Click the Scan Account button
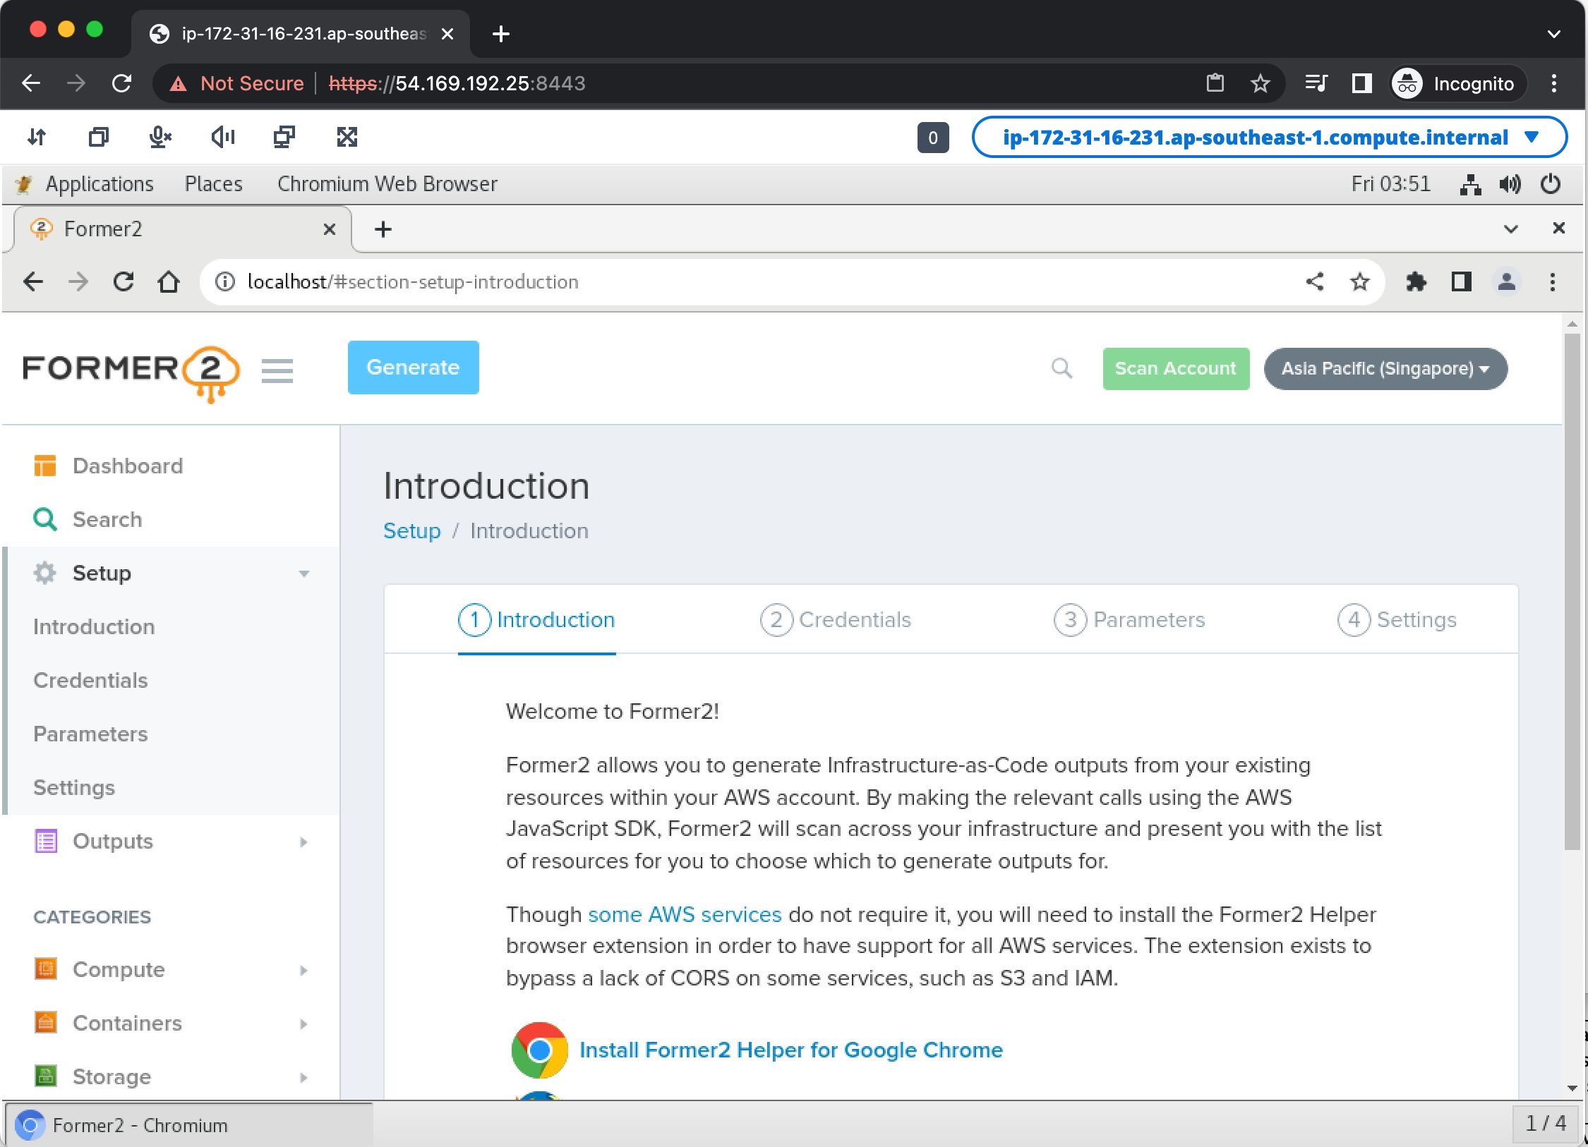Image resolution: width=1588 pixels, height=1147 pixels. coord(1176,368)
